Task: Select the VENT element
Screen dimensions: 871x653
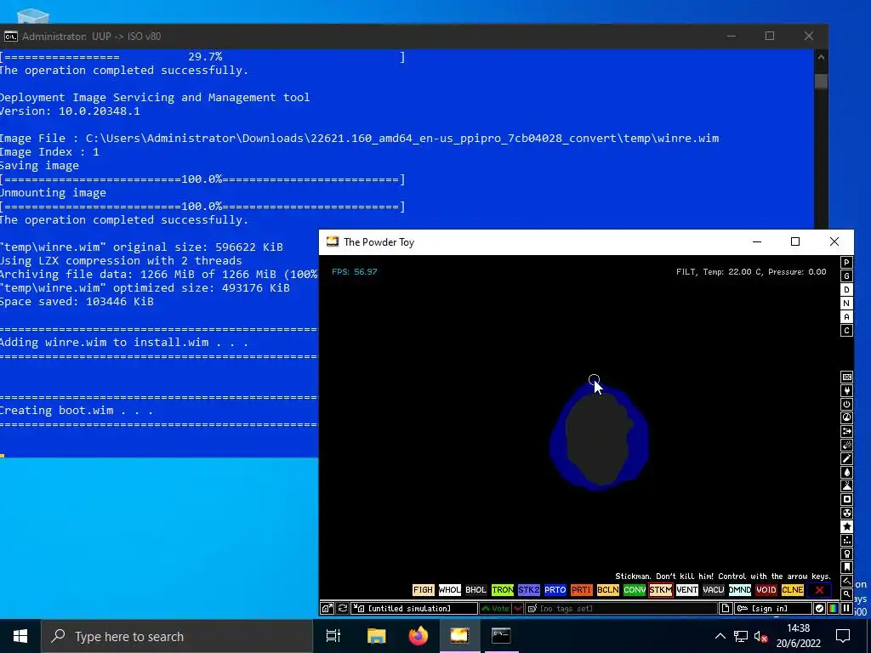Action: tap(687, 590)
